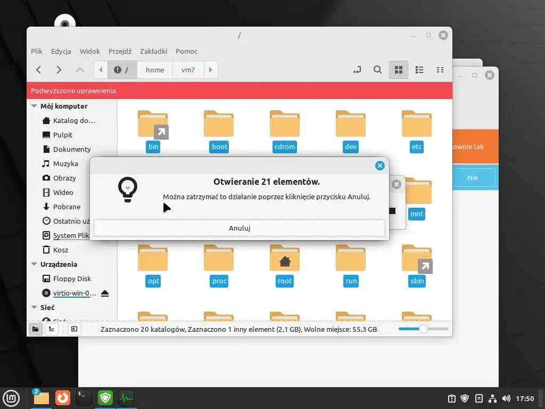545x409 pixels.
Task: Open Firefox from the taskbar
Action: click(63, 398)
